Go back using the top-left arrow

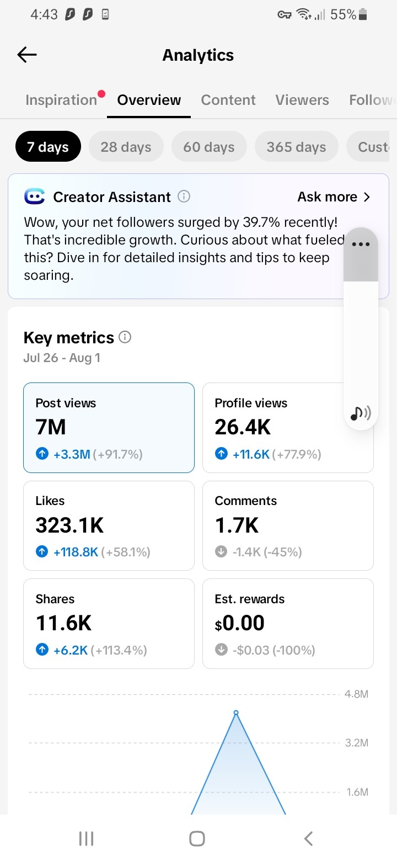pos(26,55)
